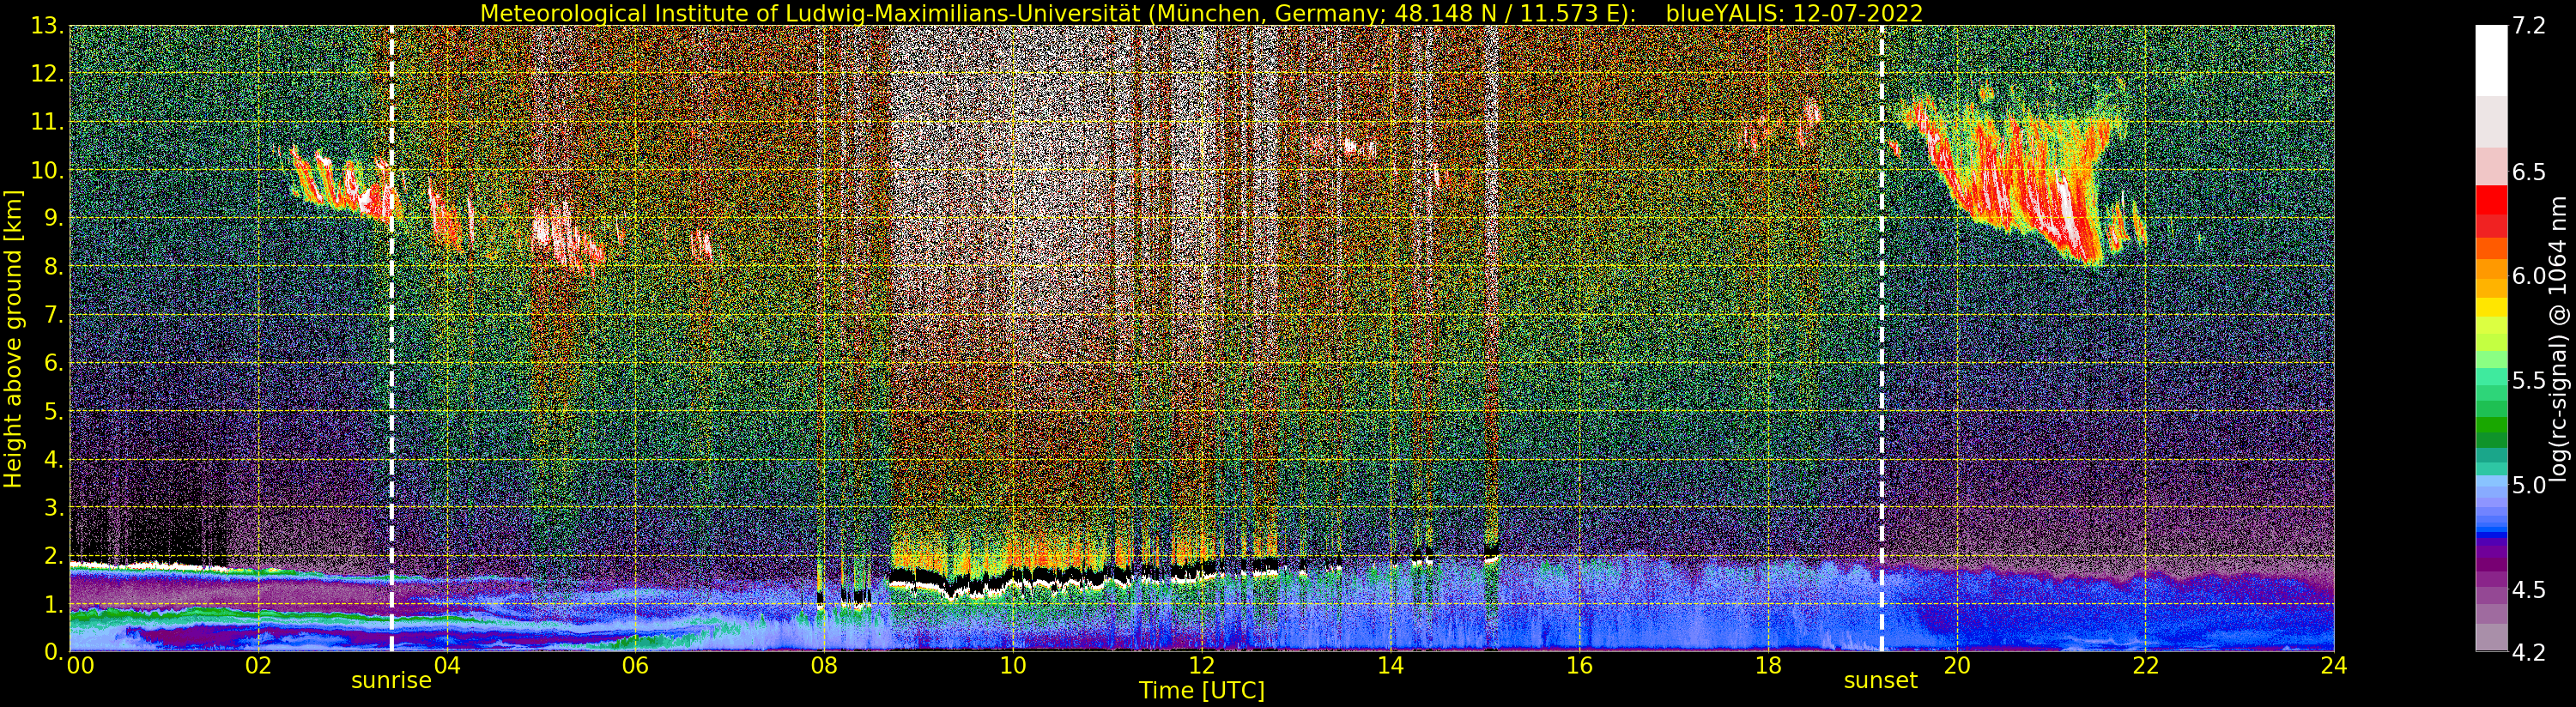
Task: Pick the white top band of the colorbar
Action: point(2491,61)
